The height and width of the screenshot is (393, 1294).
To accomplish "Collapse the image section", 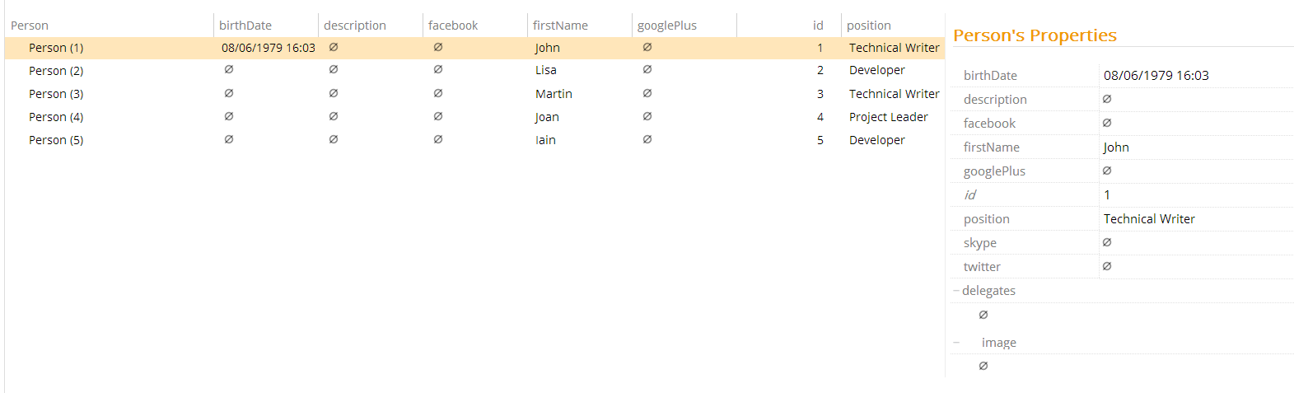I will [956, 343].
